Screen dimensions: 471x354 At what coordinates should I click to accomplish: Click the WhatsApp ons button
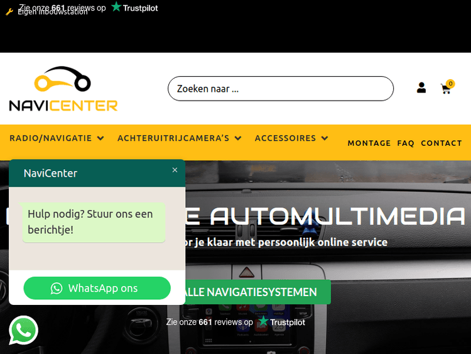pyautogui.click(x=97, y=288)
